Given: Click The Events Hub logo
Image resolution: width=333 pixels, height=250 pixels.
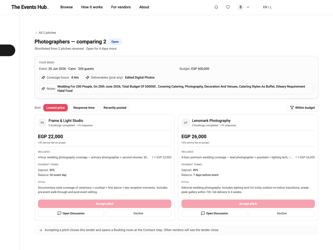Looking at the screenshot, I should point(30,7).
